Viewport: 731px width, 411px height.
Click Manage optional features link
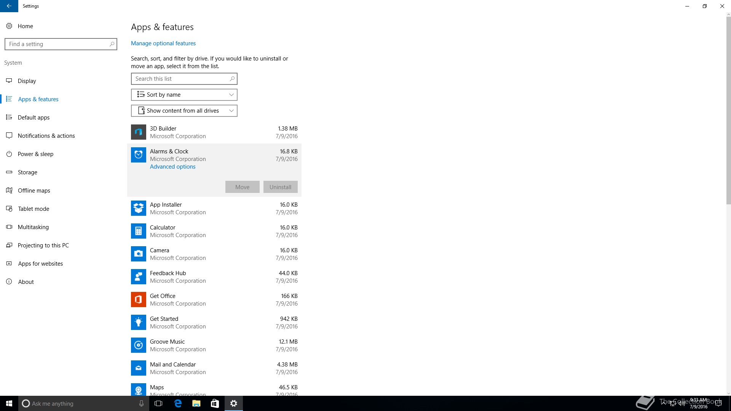(163, 43)
